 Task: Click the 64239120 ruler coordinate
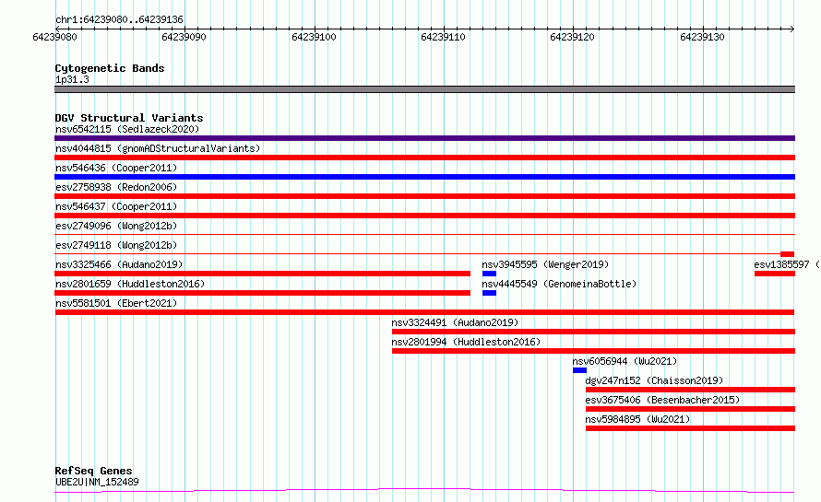[x=572, y=37]
